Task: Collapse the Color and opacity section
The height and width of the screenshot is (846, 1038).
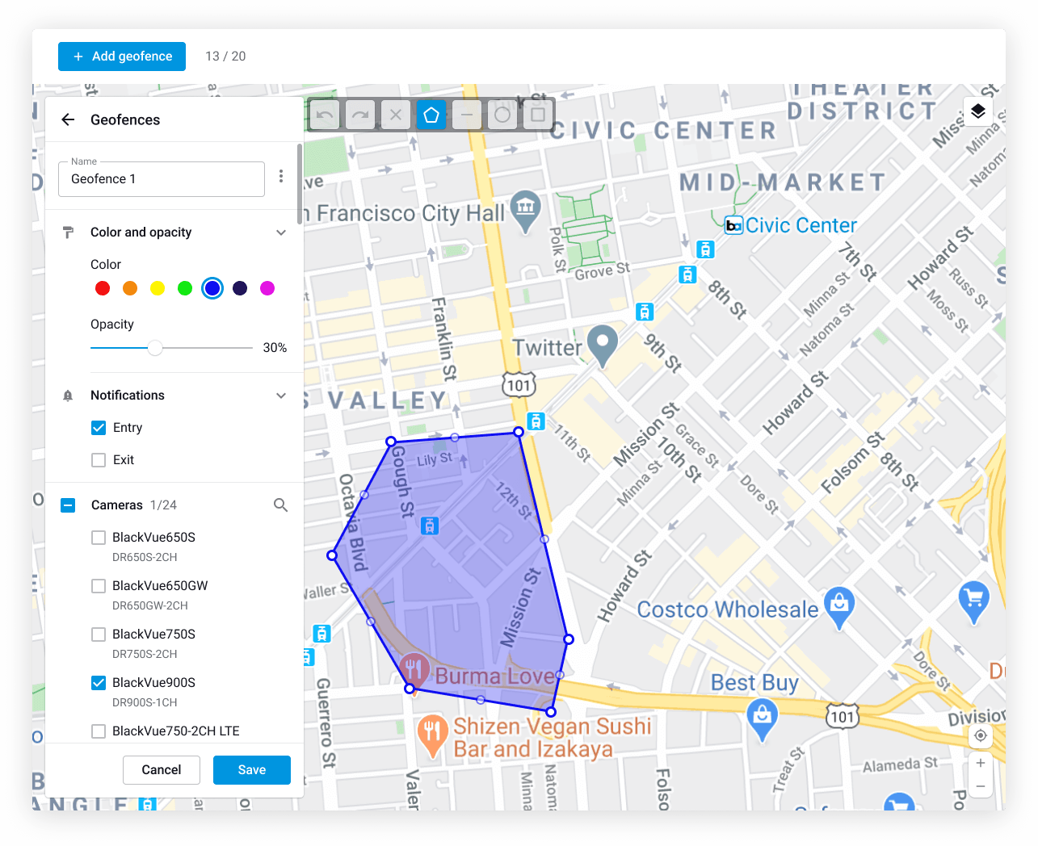Action: click(281, 232)
